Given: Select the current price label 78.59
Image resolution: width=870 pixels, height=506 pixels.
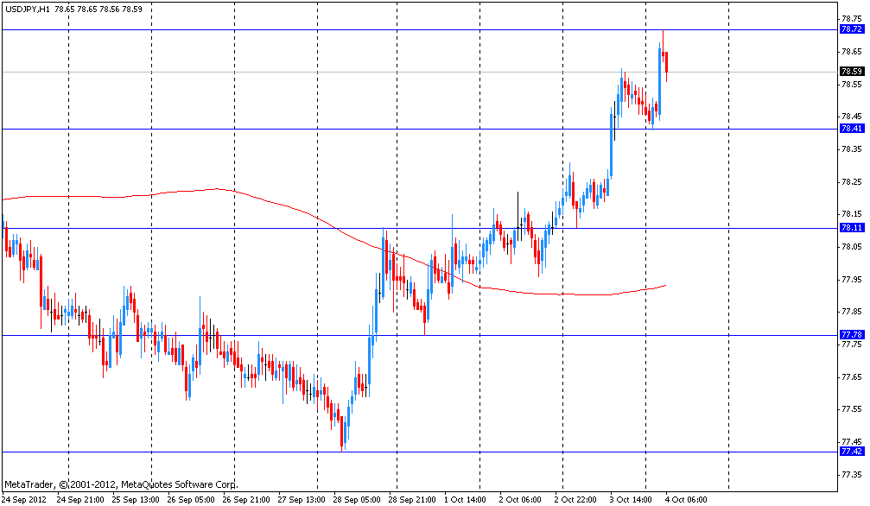Looking at the screenshot, I should pos(851,72).
